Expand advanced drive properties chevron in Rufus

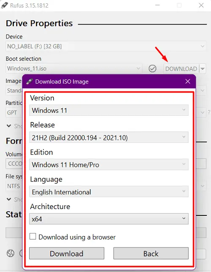coord(9,126)
